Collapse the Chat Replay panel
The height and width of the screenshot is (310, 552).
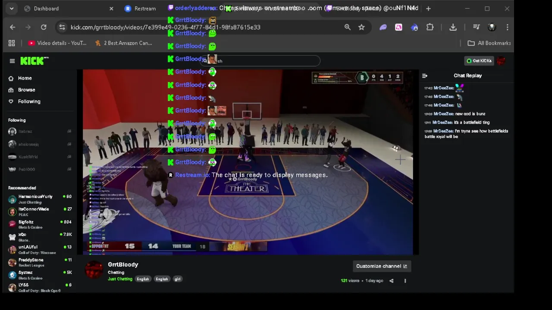tap(425, 76)
